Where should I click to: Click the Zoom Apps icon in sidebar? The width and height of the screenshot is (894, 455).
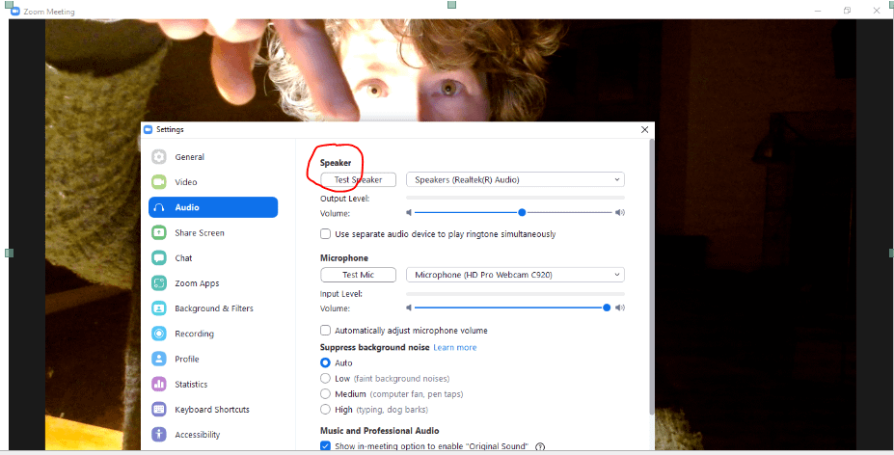click(x=158, y=282)
